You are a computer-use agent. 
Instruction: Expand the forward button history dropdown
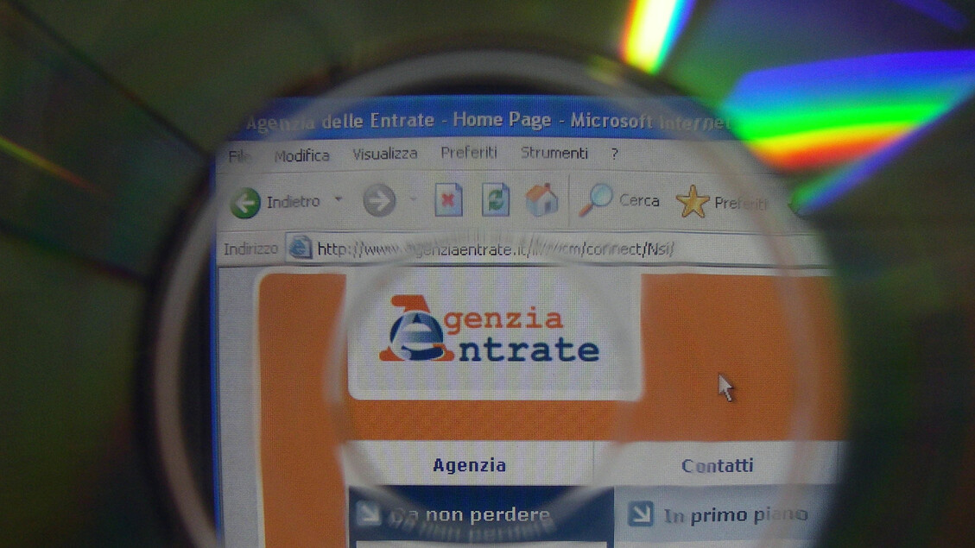[x=414, y=200]
